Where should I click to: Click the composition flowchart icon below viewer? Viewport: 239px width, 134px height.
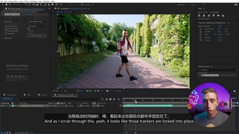pos(95,91)
